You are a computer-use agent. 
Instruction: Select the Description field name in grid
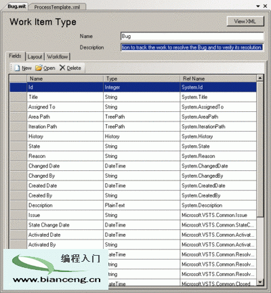(x=65, y=206)
